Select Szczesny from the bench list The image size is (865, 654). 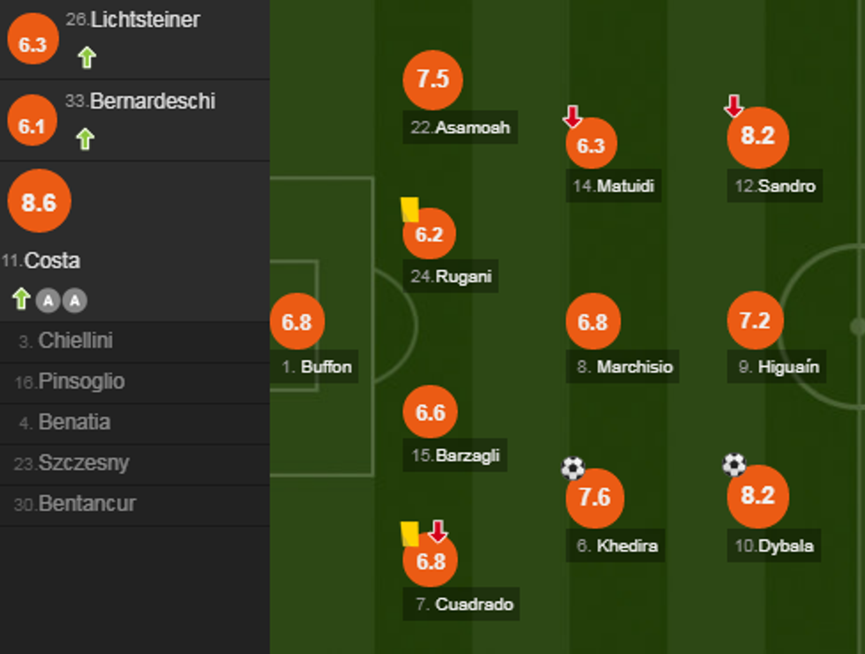tap(83, 463)
